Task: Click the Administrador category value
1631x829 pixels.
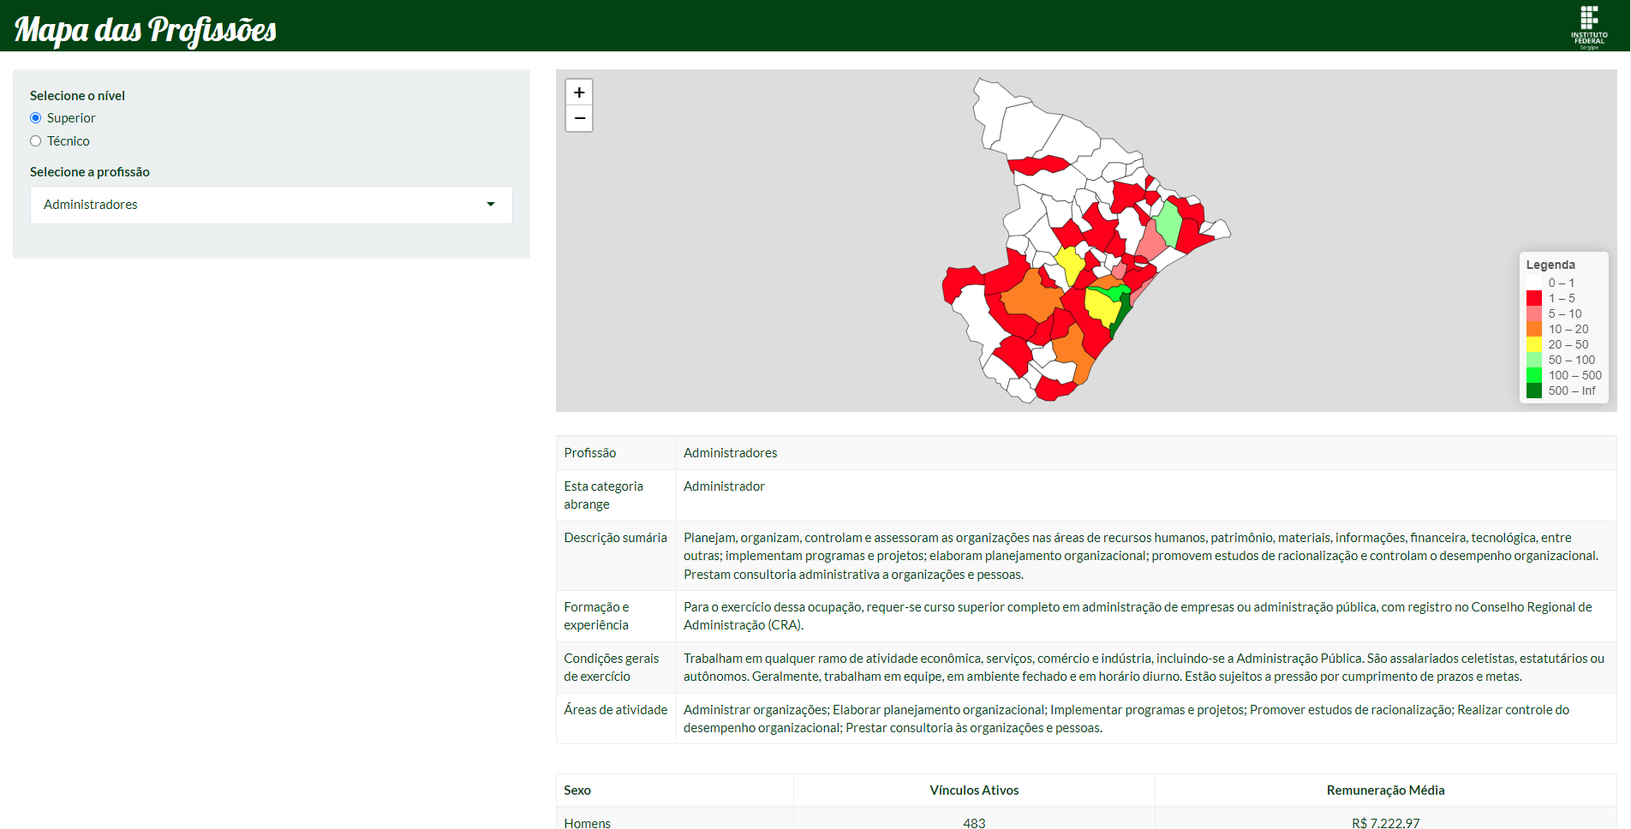Action: 724,486
